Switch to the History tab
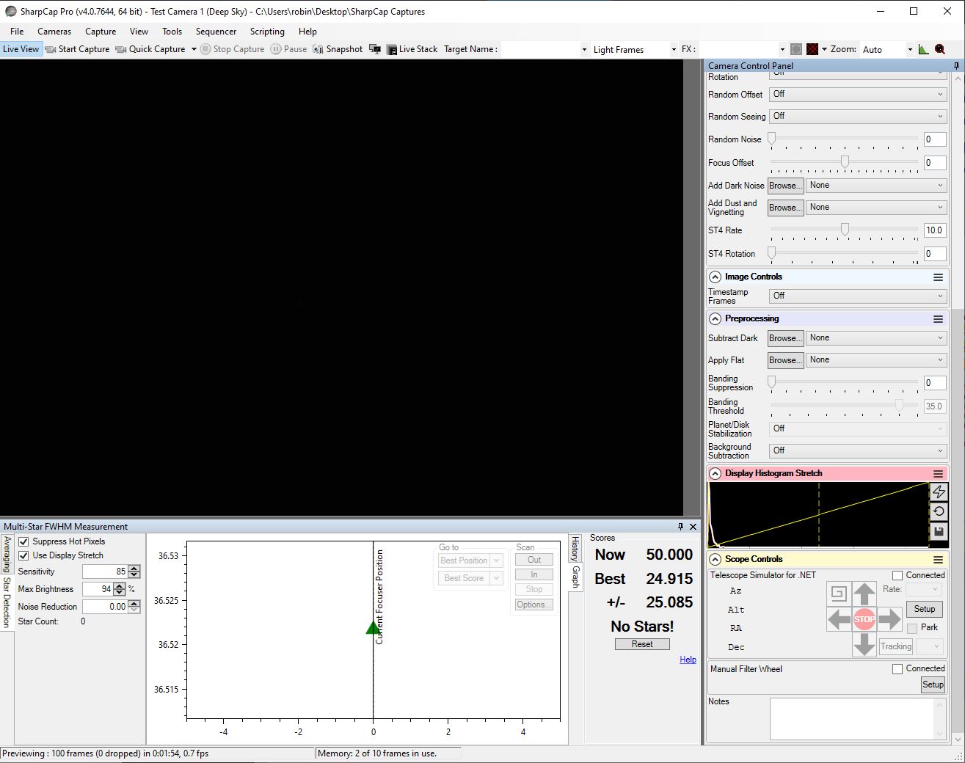Screen dimensions: 965x763 pos(575,549)
